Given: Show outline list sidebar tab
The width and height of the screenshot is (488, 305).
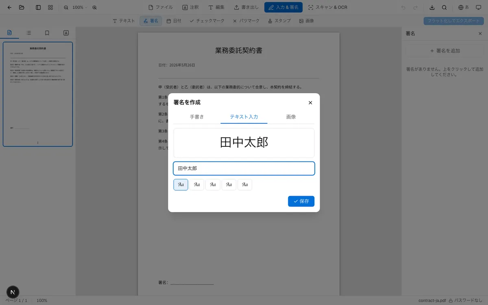Looking at the screenshot, I should (28, 33).
